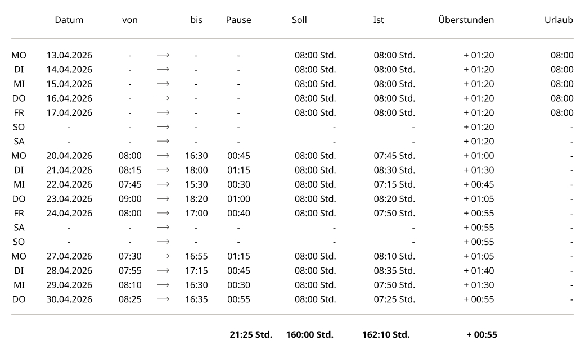585x354 pixels.
Task: Click the arrow icon in the 22.04.2026 row
Action: [164, 184]
